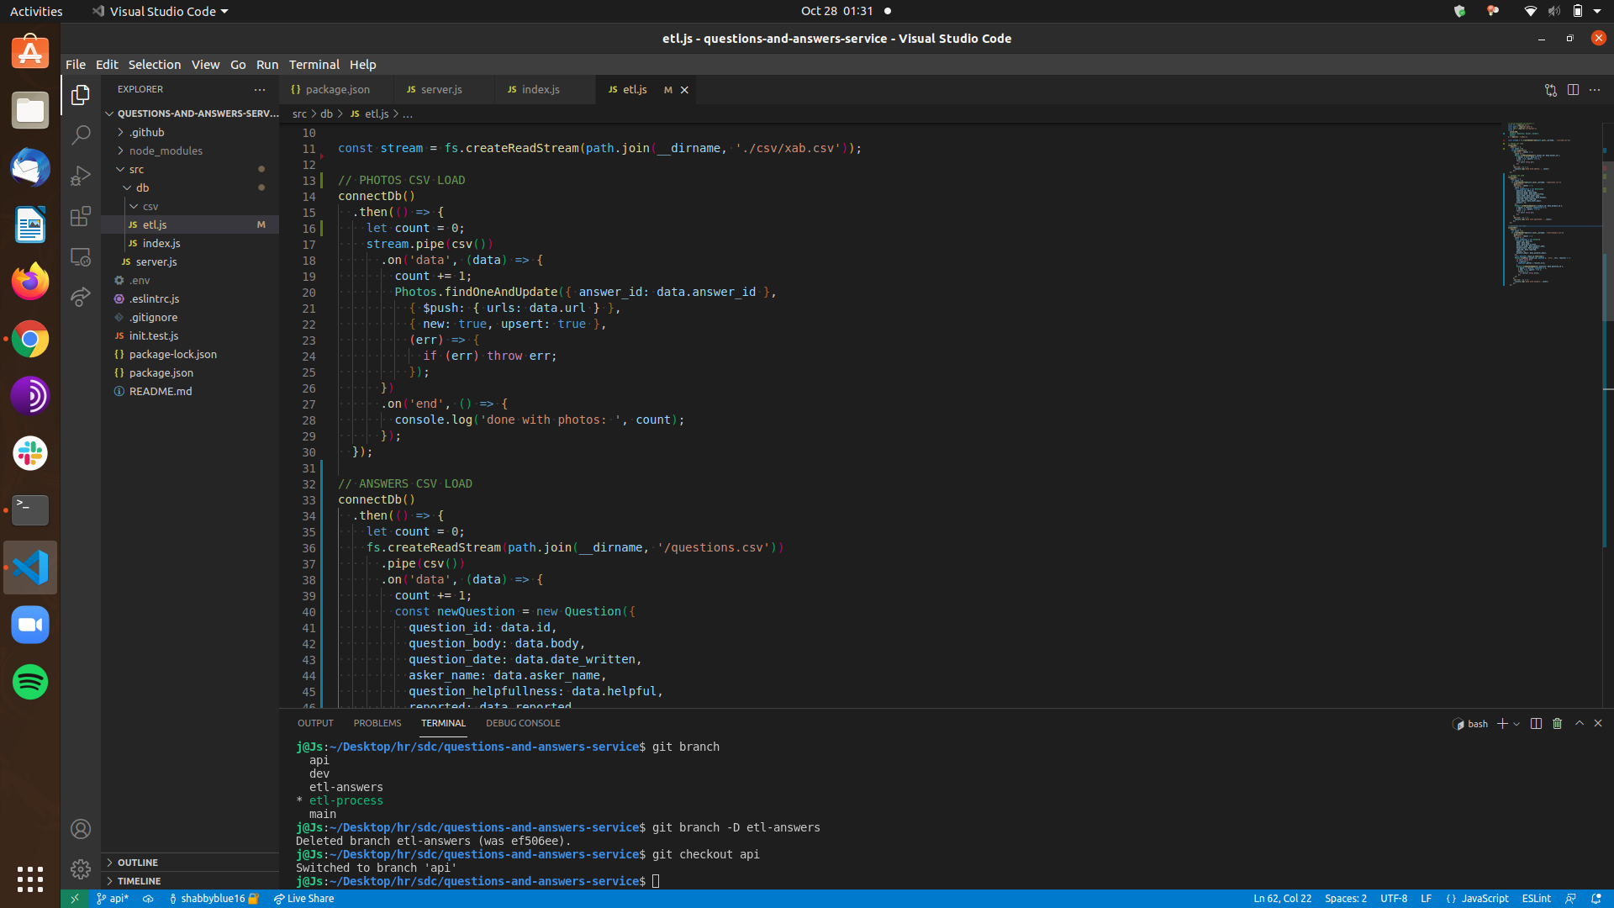Screen dimensions: 1614x908
Task: Open the Search view in activity bar
Action: tap(81, 135)
